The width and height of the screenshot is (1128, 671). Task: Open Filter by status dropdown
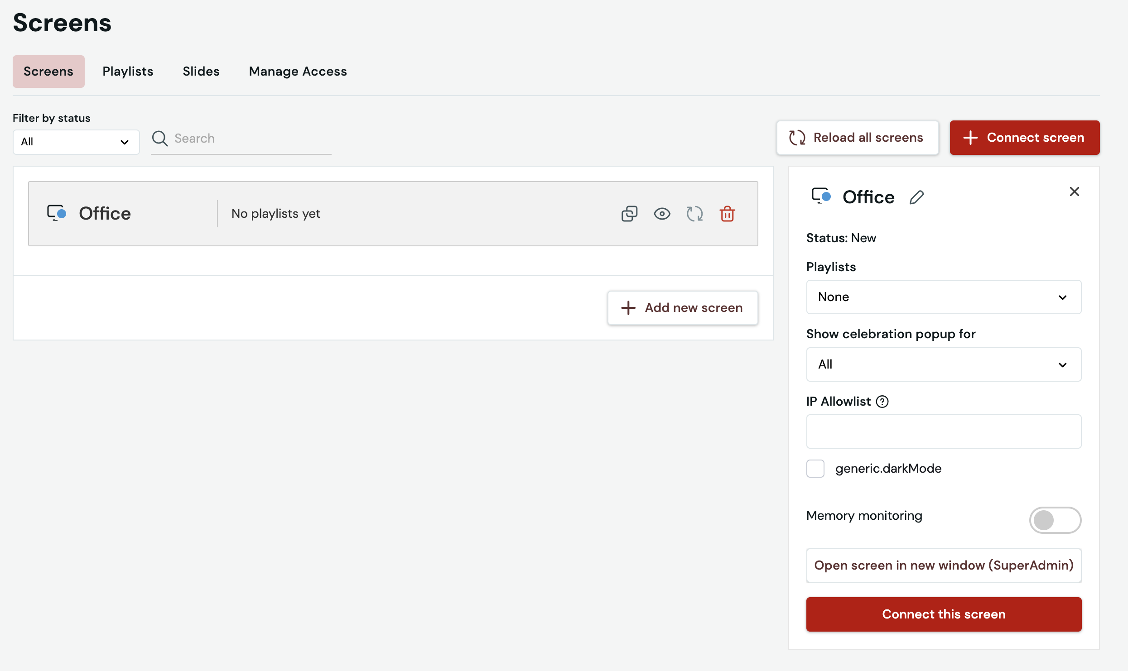point(76,142)
